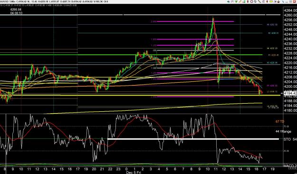Click the 4180.00 price axis label

click(290, 110)
